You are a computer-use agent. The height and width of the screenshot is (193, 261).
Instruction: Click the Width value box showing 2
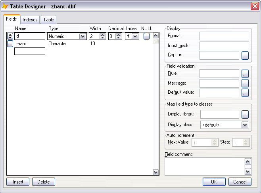(x=94, y=36)
